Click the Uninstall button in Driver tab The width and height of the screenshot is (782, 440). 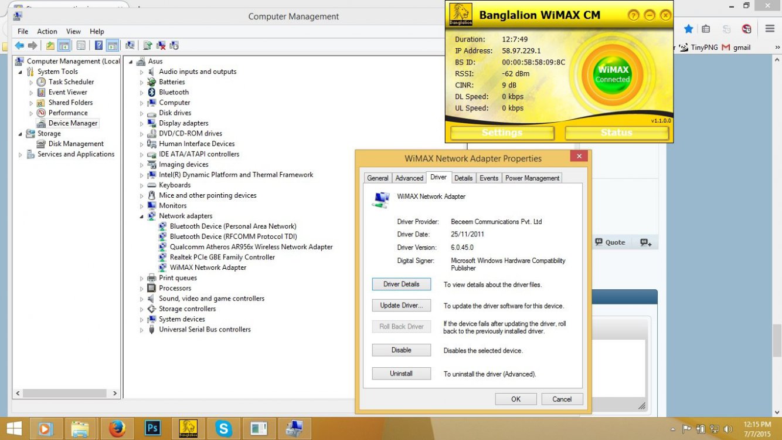click(x=402, y=374)
